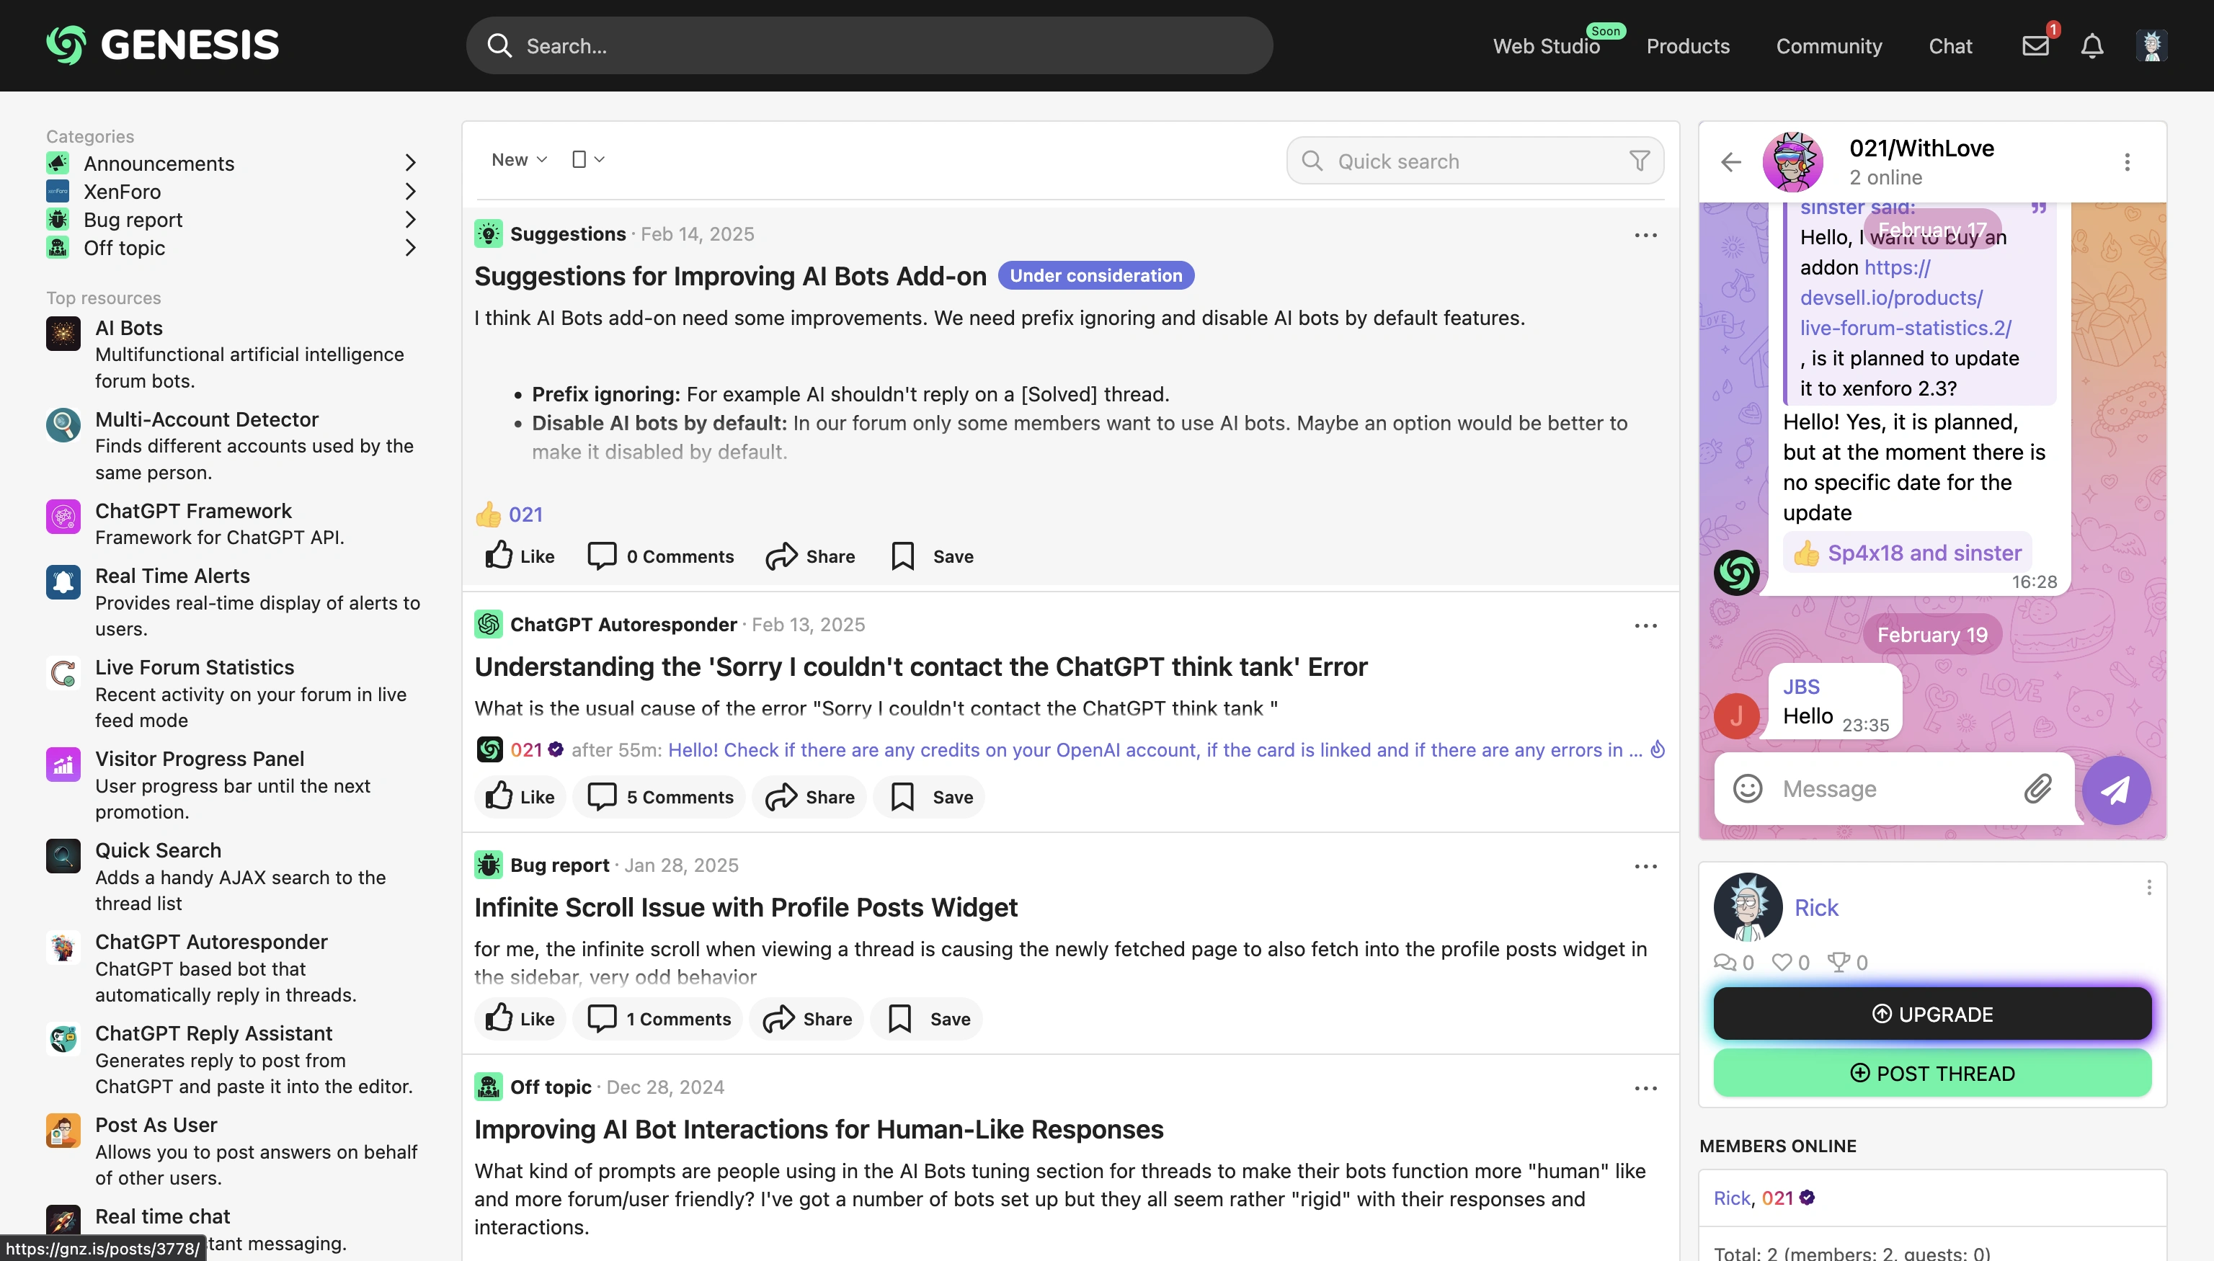The height and width of the screenshot is (1261, 2214).
Task: Save the Suggestions for Improving AI Bots post
Action: coord(932,556)
